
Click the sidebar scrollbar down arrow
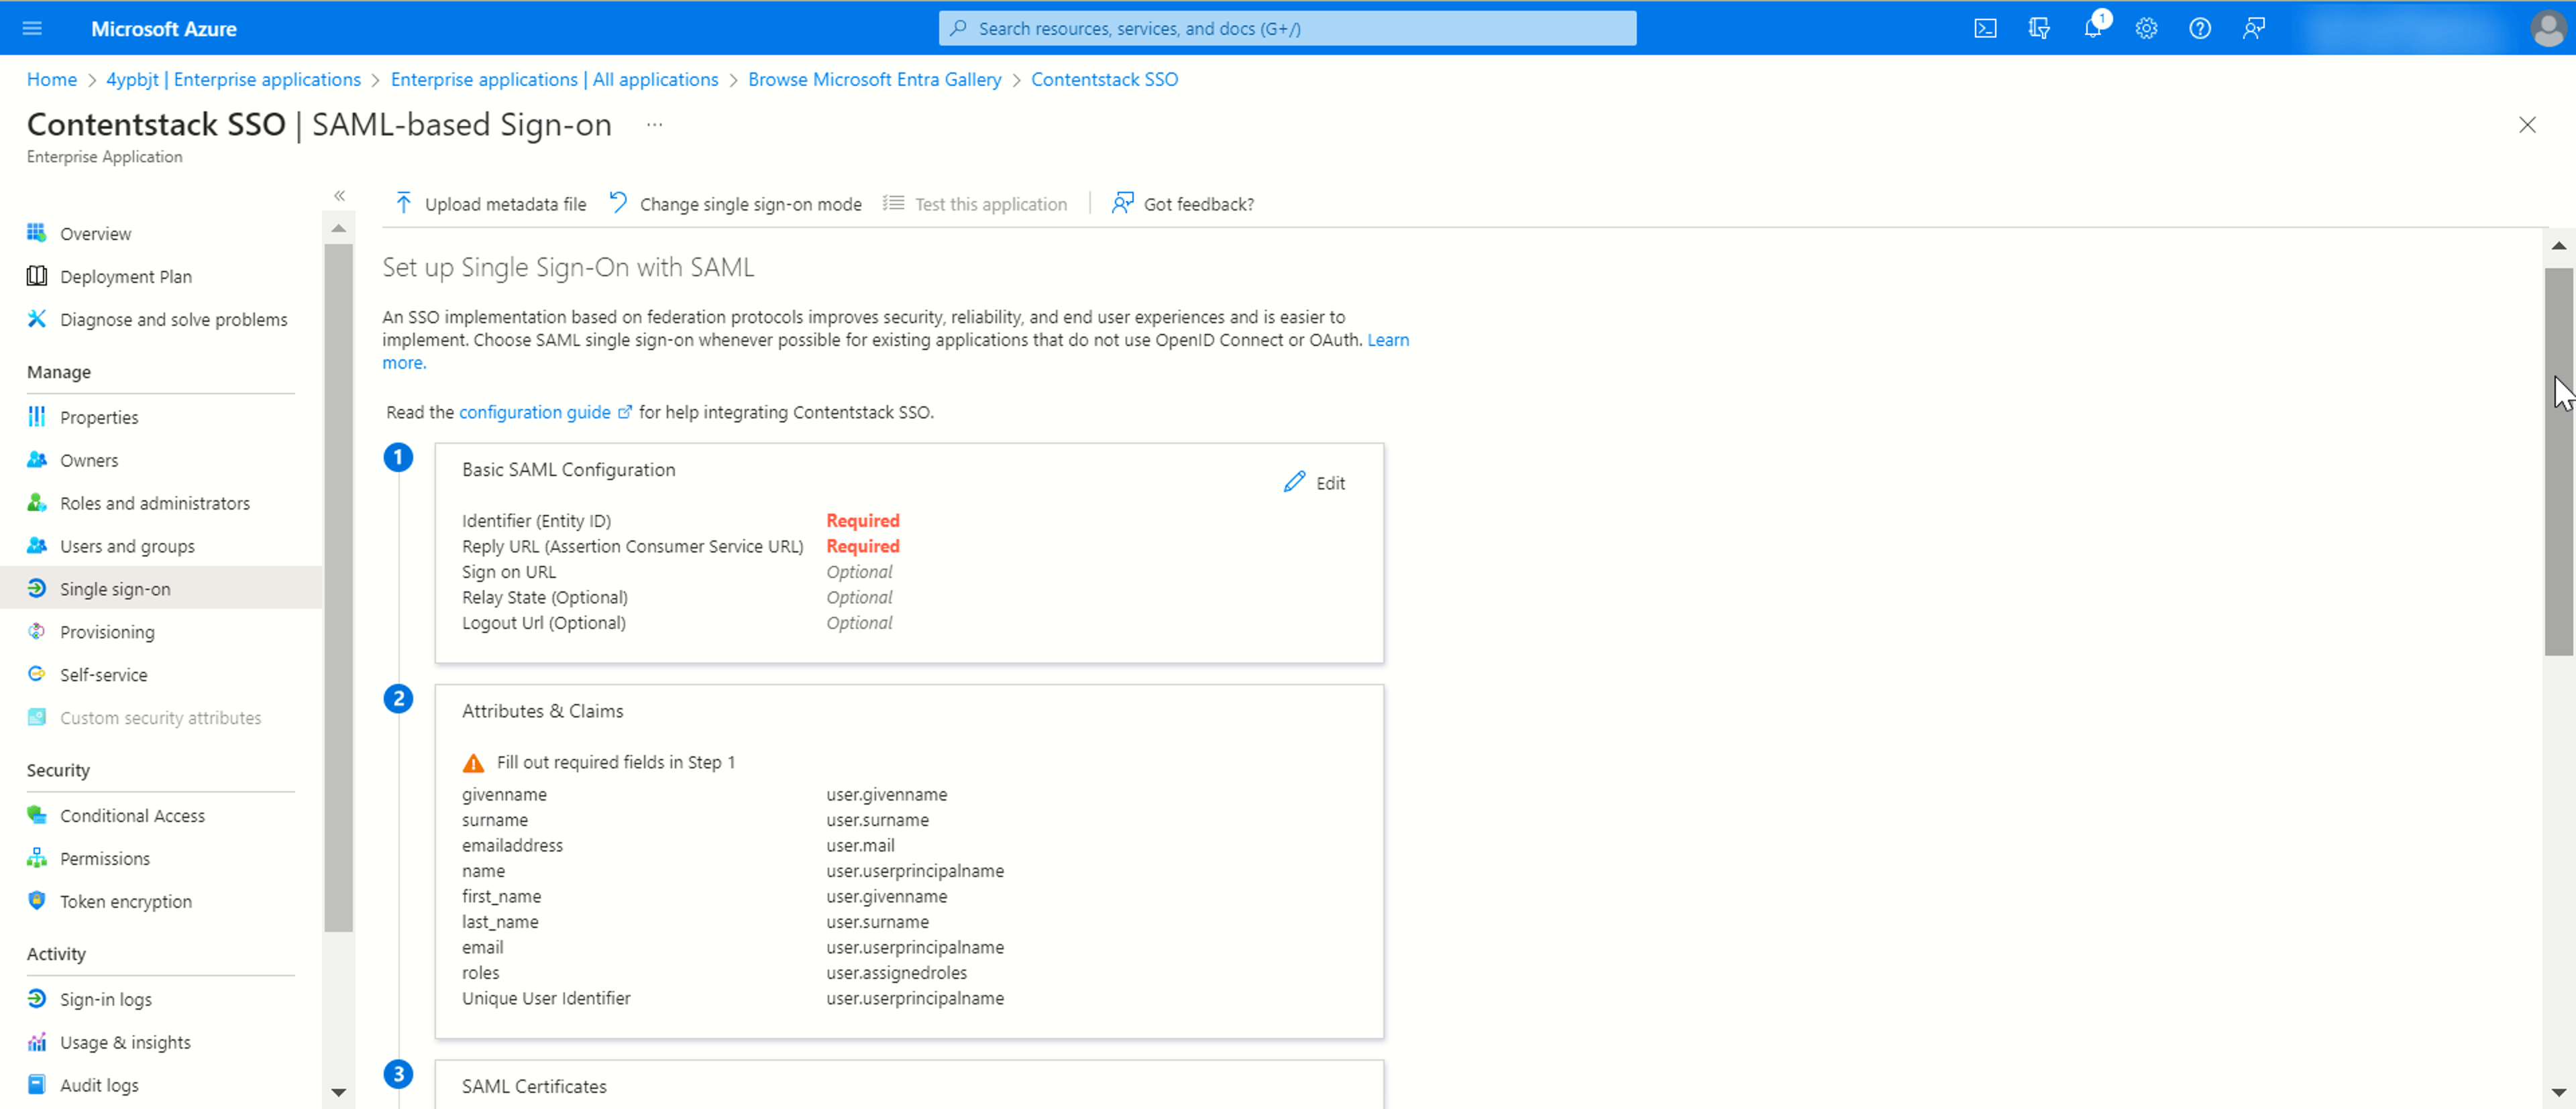pos(339,1092)
